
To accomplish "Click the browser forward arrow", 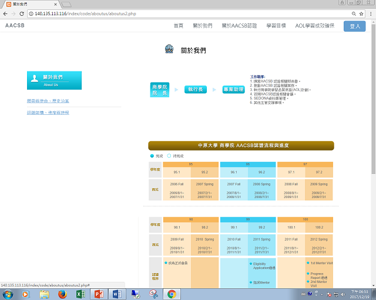I will (14, 14).
